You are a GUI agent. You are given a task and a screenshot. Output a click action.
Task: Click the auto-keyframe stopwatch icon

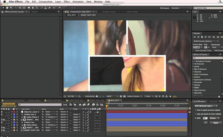tap(97, 105)
